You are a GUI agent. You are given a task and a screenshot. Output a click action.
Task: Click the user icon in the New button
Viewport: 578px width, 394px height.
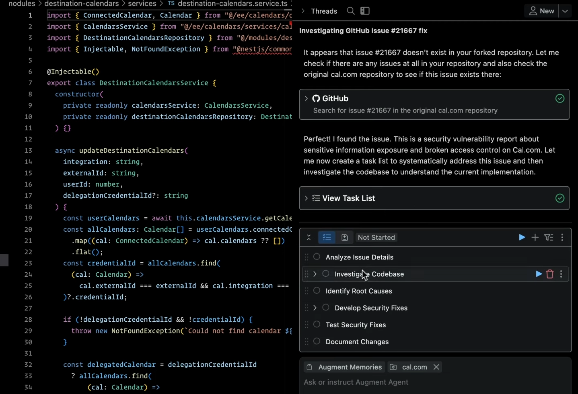tap(533, 11)
